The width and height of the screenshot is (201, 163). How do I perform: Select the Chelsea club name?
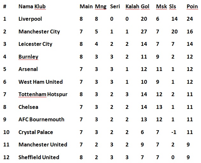(28, 107)
